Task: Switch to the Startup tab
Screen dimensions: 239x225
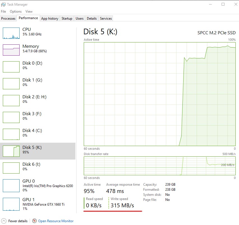Action: tap(67, 19)
